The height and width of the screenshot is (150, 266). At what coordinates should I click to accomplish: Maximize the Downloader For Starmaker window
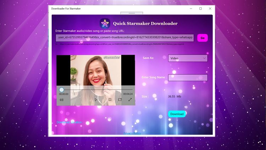point(200,9)
